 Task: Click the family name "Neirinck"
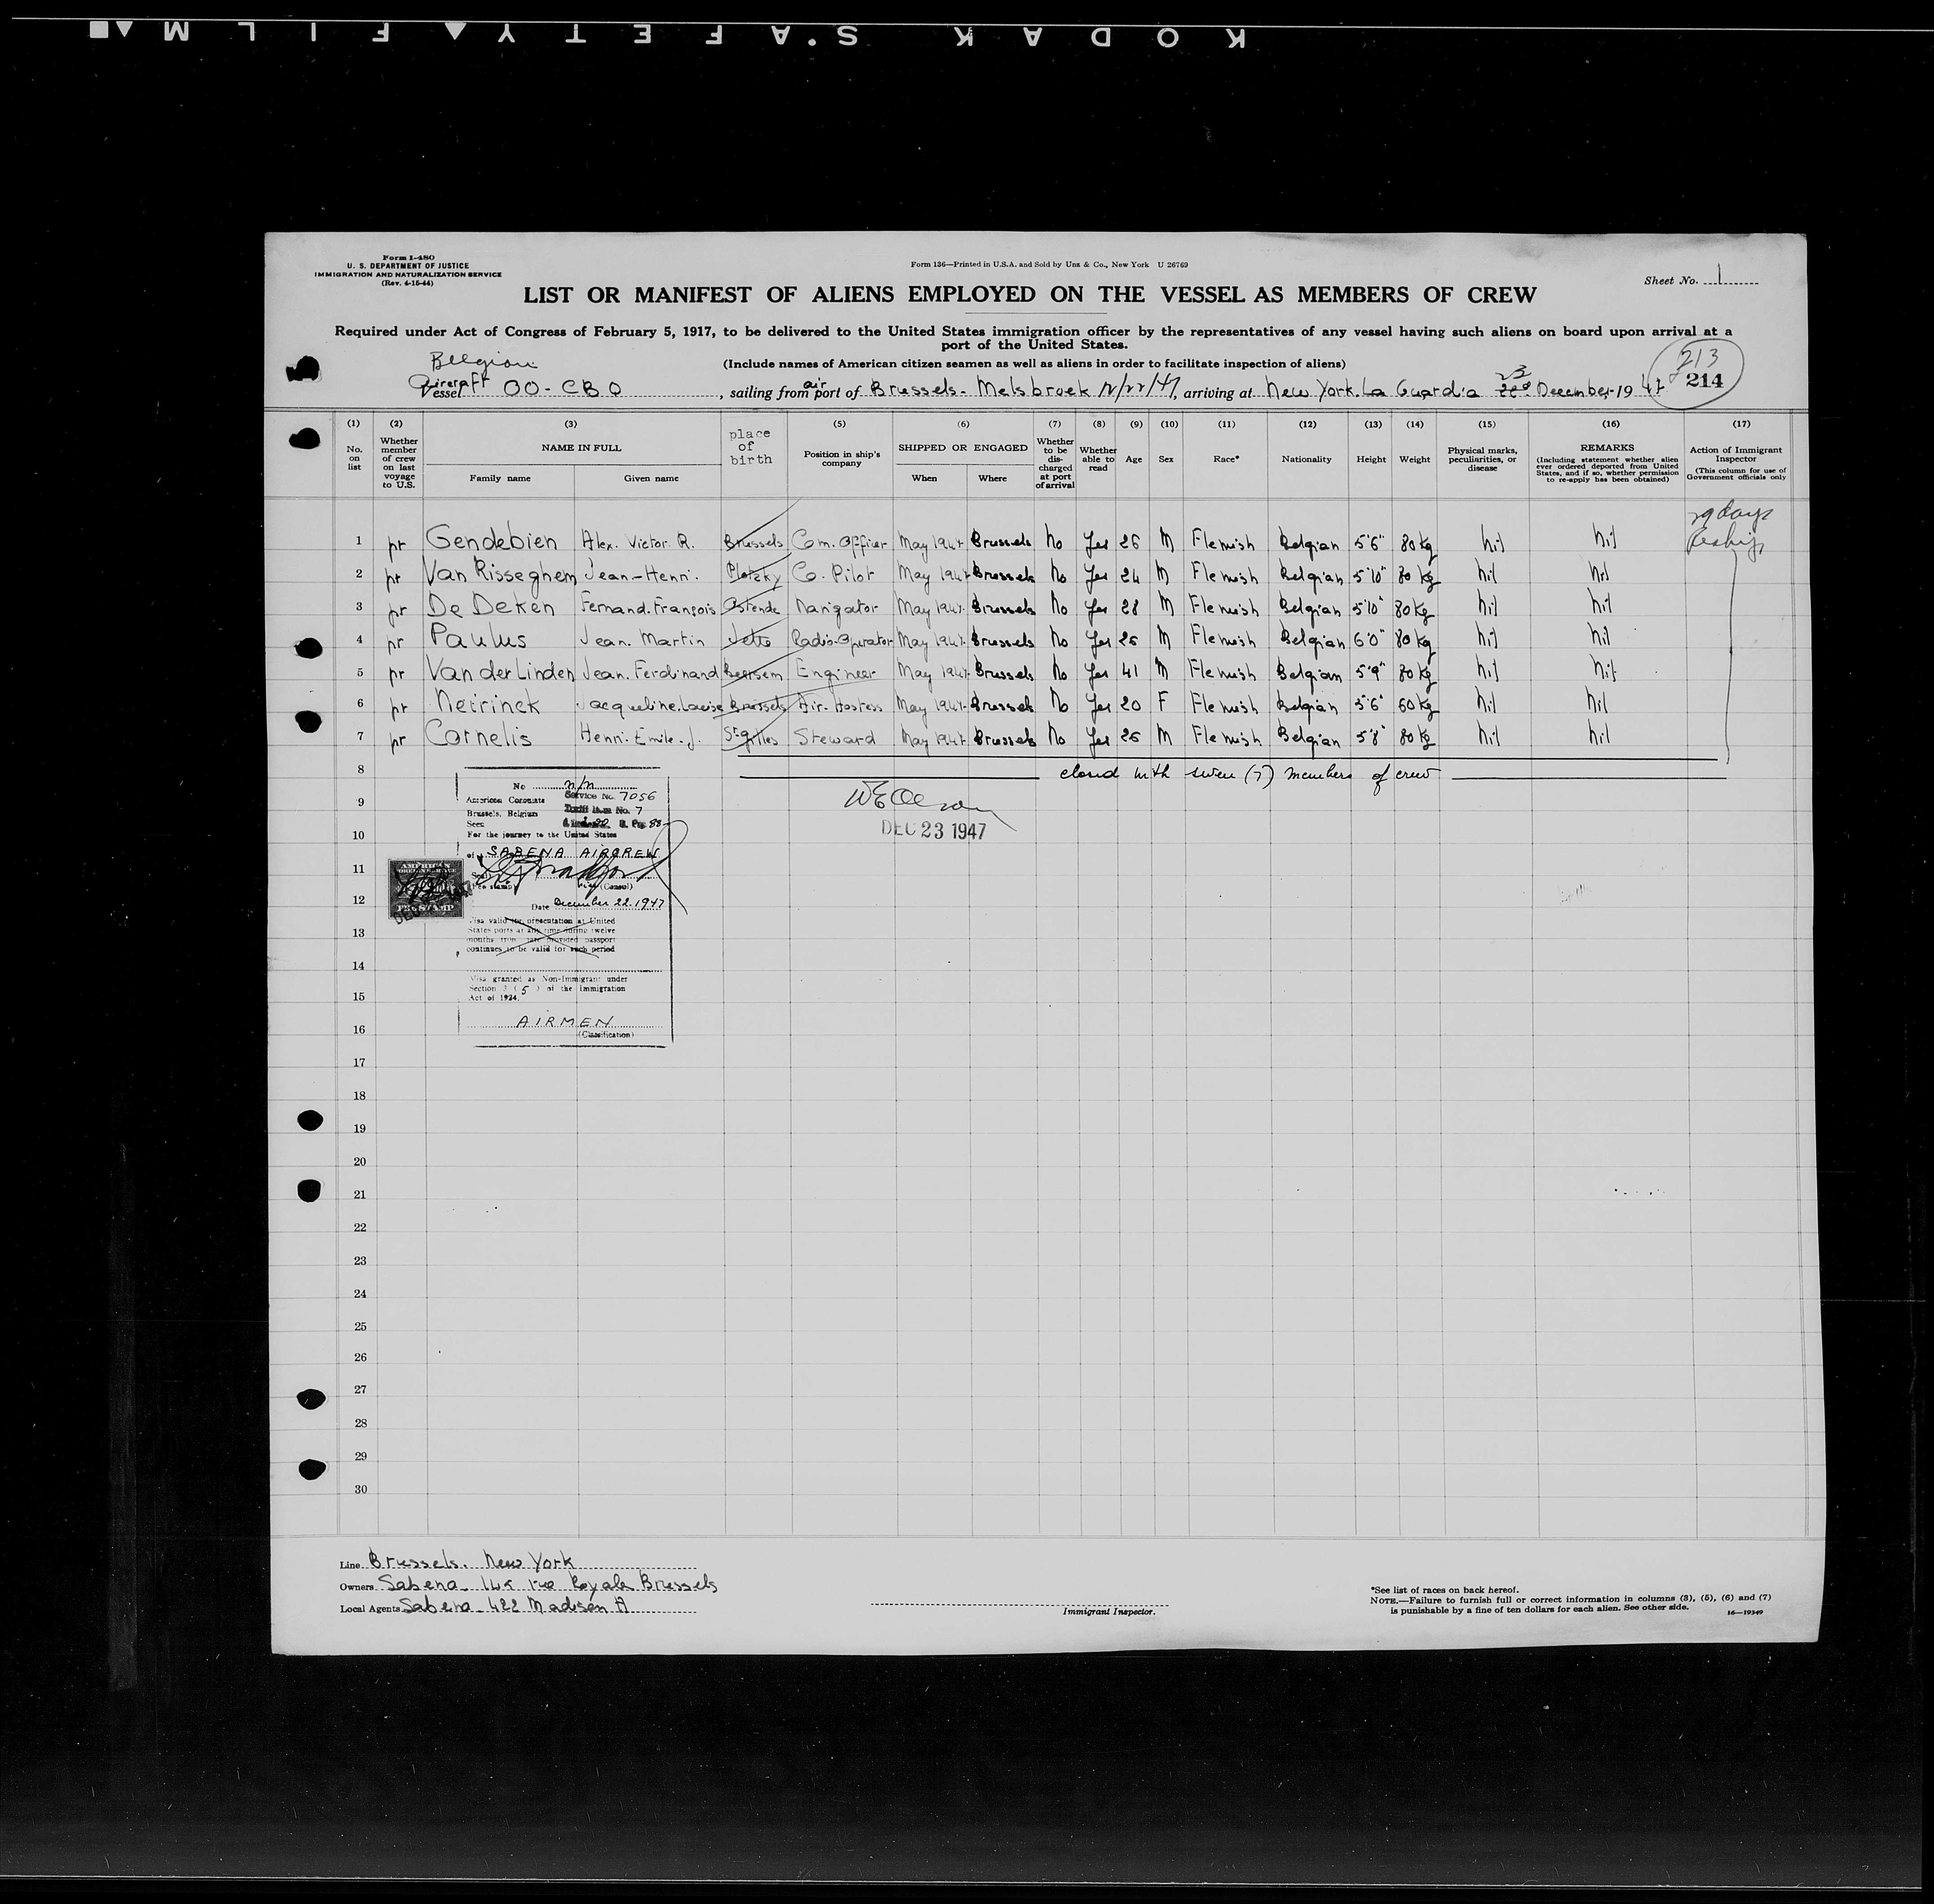click(483, 705)
